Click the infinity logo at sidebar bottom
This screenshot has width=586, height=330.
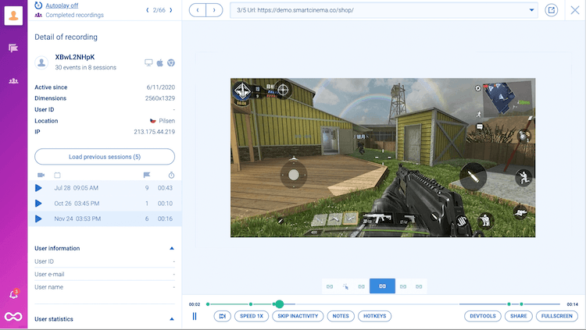[13, 317]
